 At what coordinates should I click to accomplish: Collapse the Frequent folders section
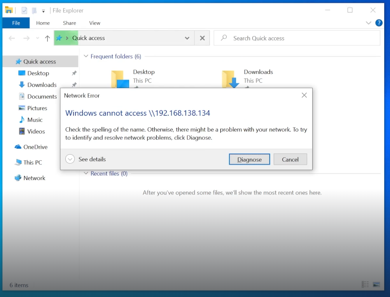pos(86,56)
